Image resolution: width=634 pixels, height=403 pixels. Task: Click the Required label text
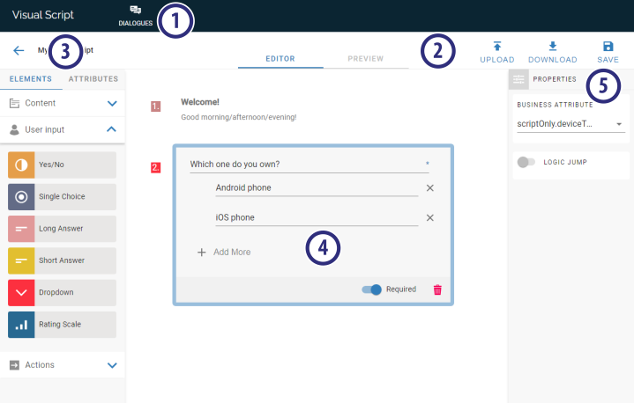pyautogui.click(x=400, y=289)
